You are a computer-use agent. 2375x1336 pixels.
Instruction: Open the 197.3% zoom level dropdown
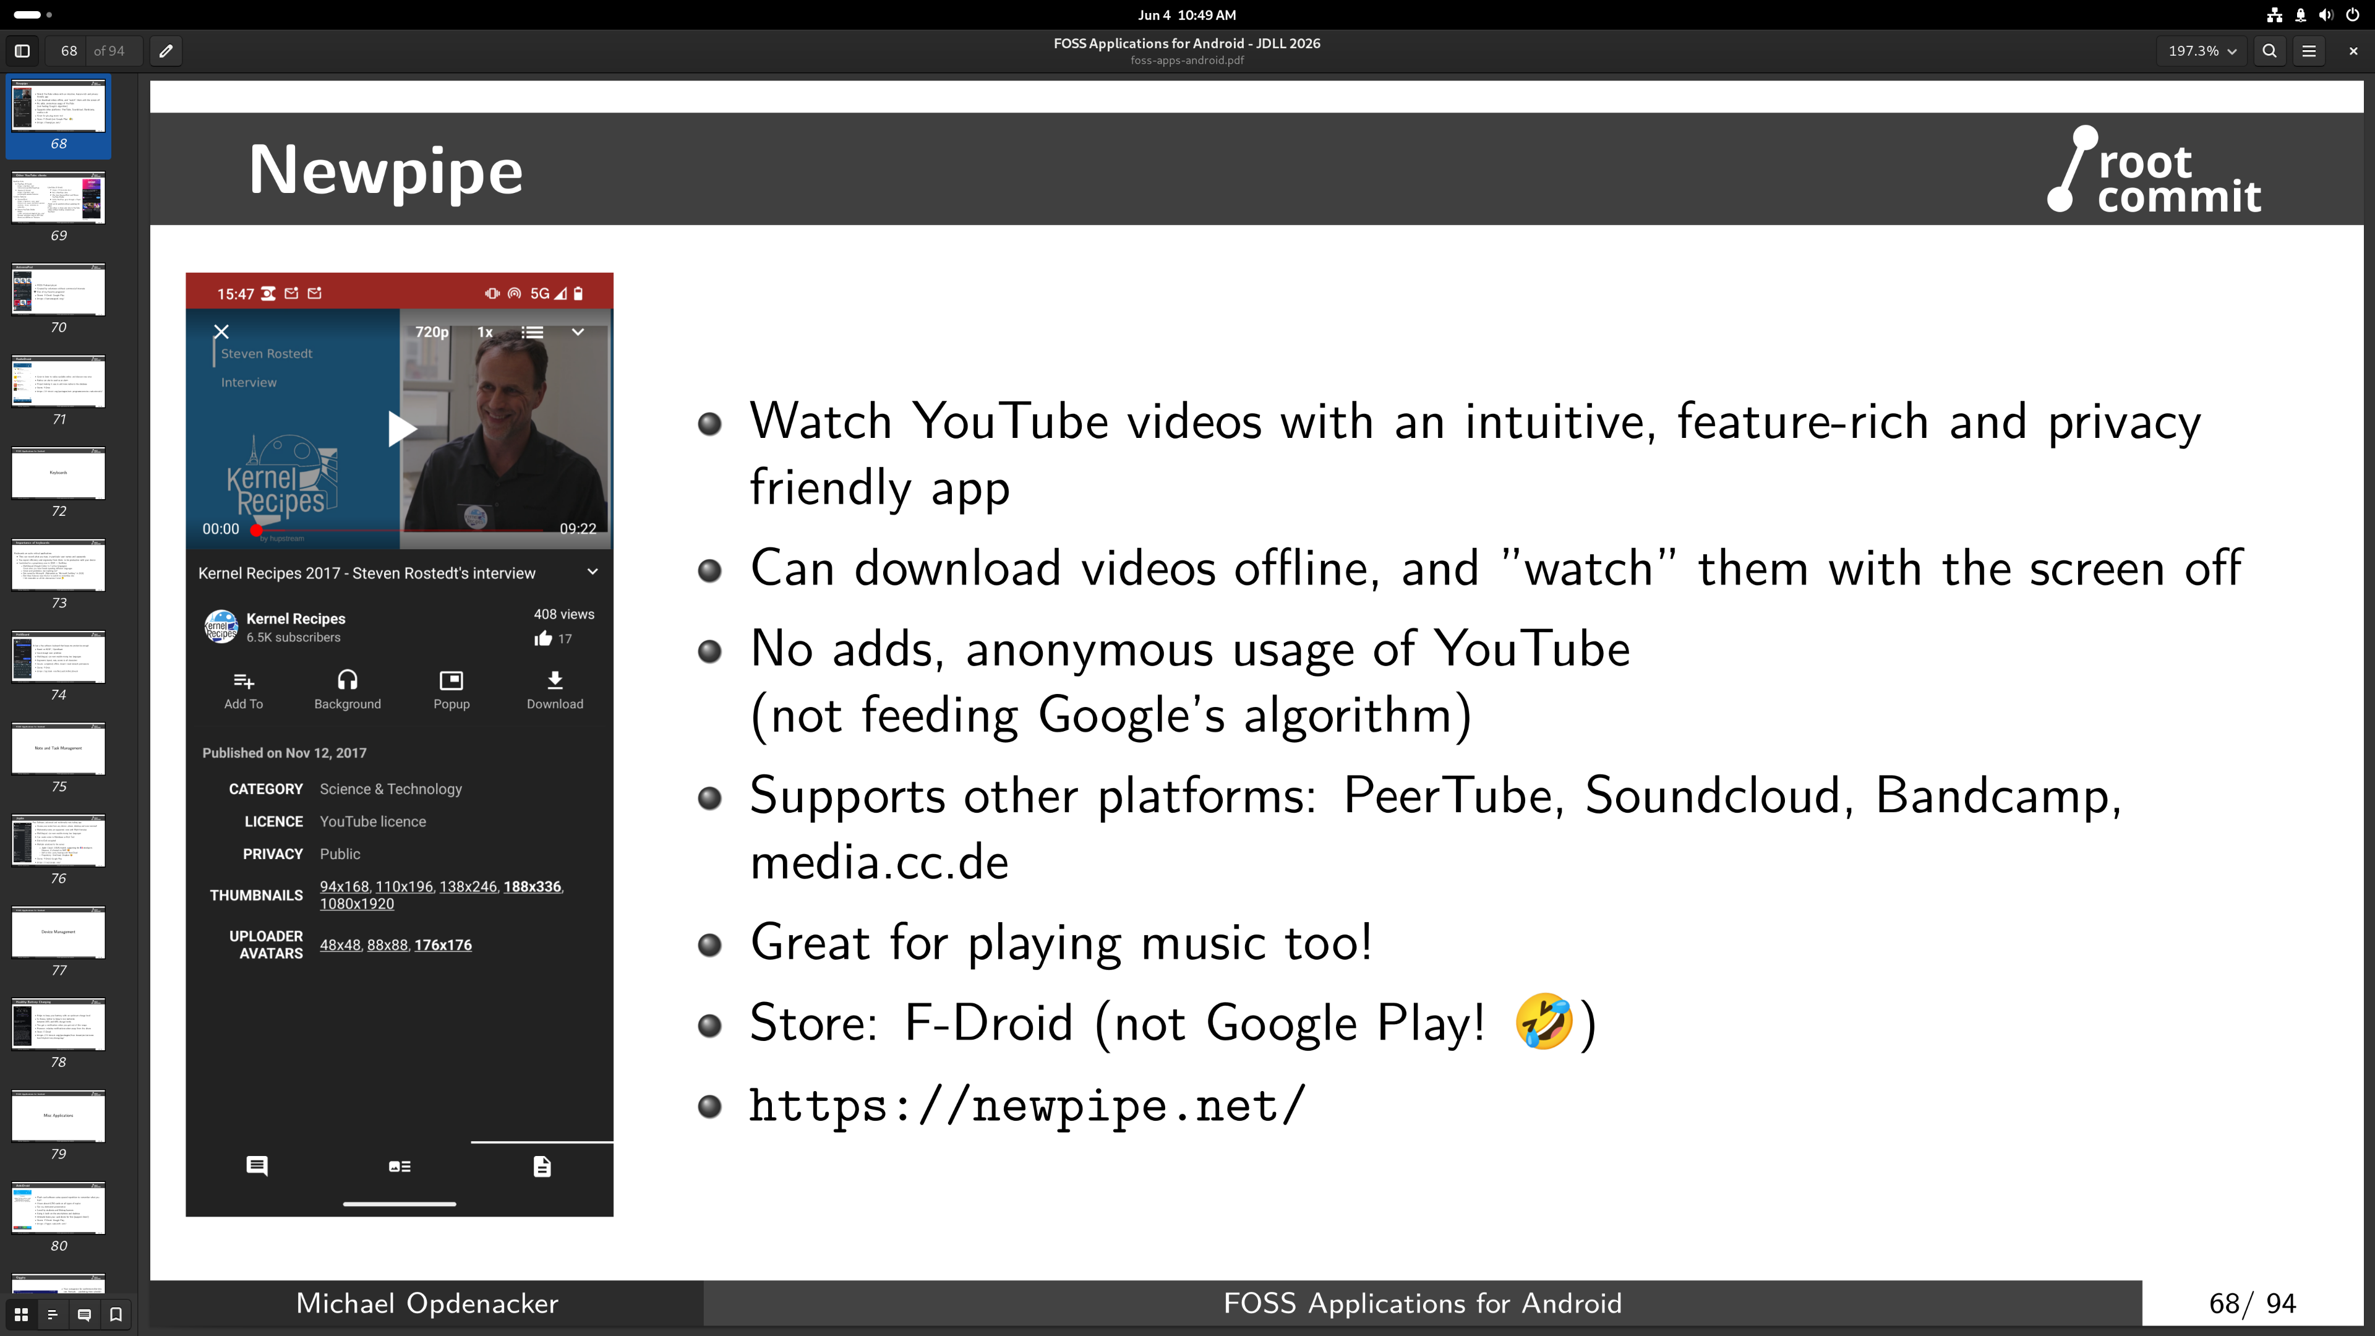coord(2202,51)
